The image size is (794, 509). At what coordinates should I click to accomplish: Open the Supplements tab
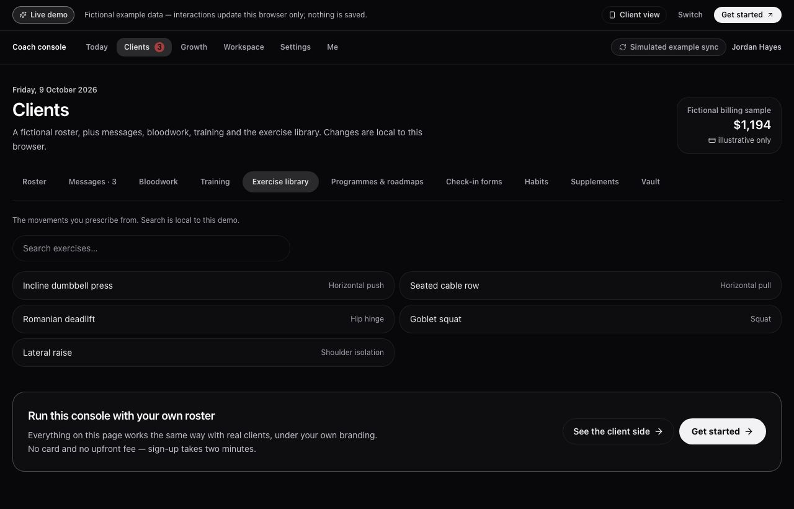tap(595, 182)
